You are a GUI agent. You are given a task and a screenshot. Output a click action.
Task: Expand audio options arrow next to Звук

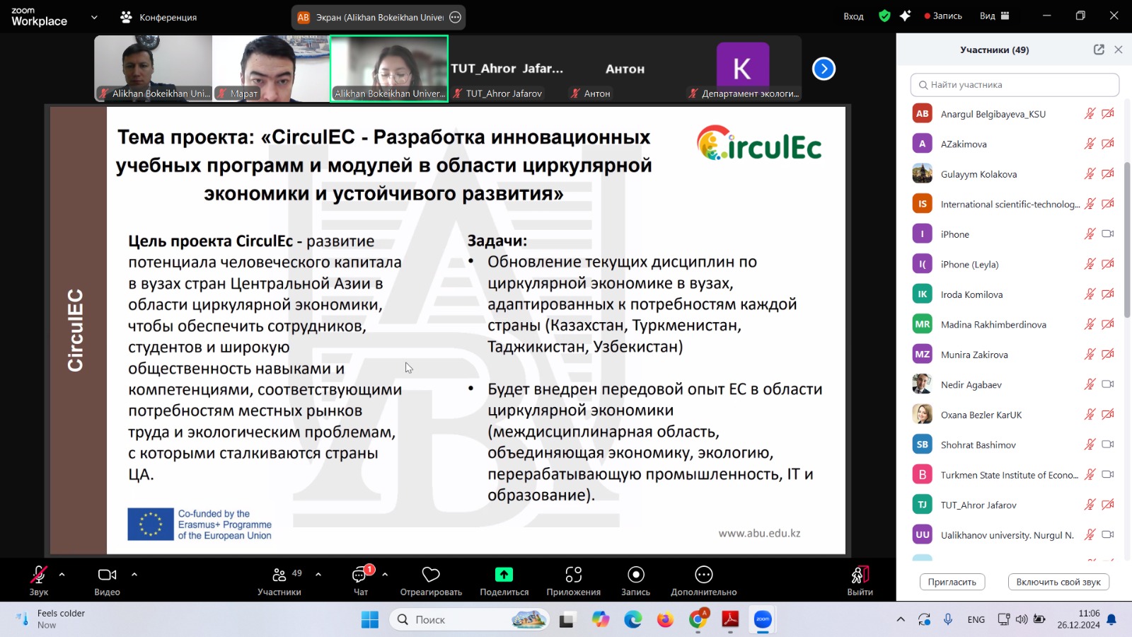(x=62, y=574)
